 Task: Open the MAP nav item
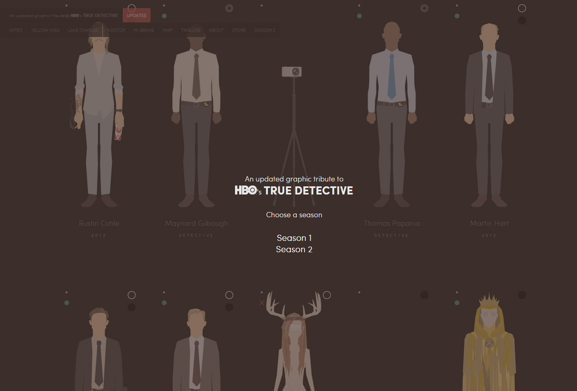(x=168, y=30)
